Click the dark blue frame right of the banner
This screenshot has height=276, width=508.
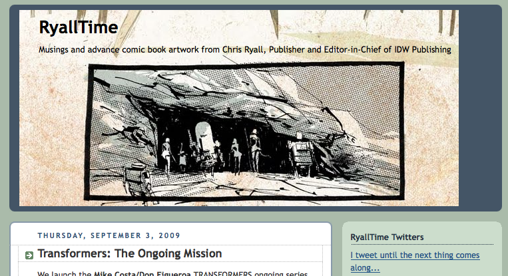pos(479,108)
